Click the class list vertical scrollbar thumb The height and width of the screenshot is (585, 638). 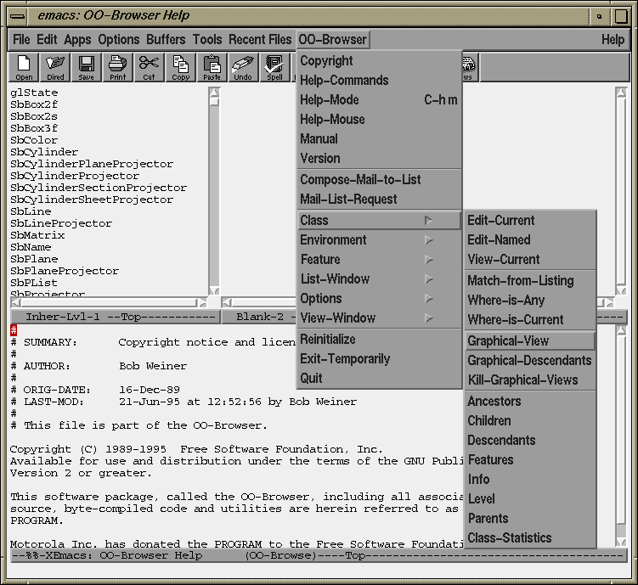click(214, 101)
